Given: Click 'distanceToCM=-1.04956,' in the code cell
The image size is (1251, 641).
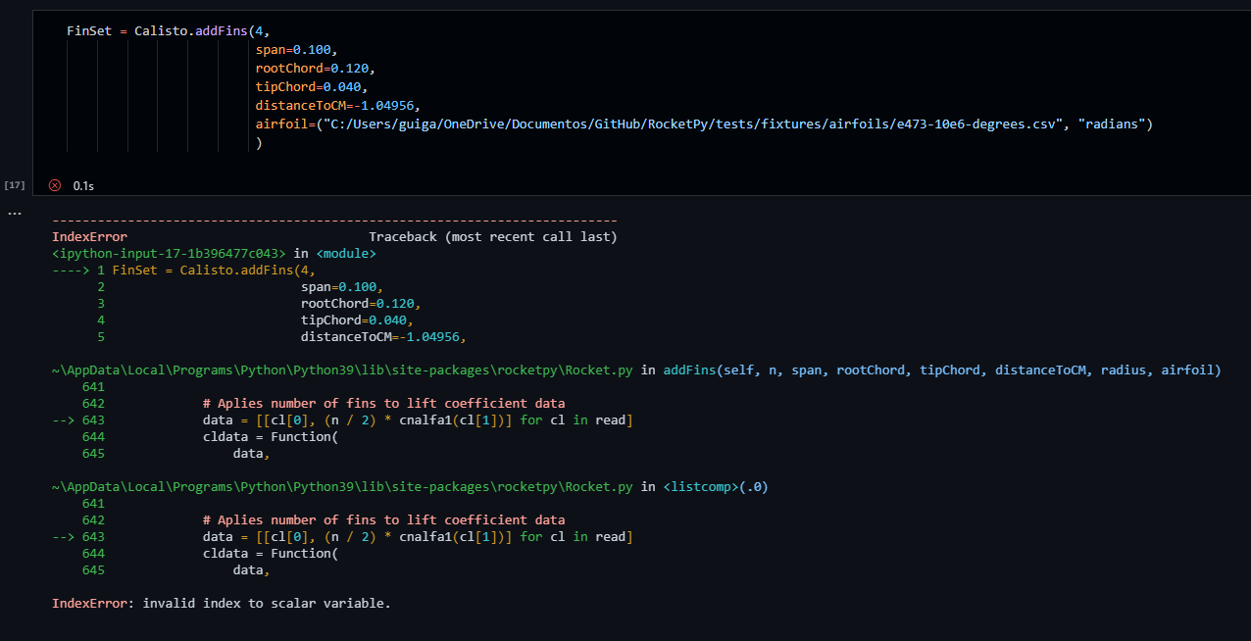Looking at the screenshot, I should (337, 106).
